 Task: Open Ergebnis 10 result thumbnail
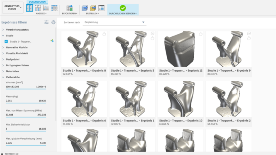click(180, 99)
